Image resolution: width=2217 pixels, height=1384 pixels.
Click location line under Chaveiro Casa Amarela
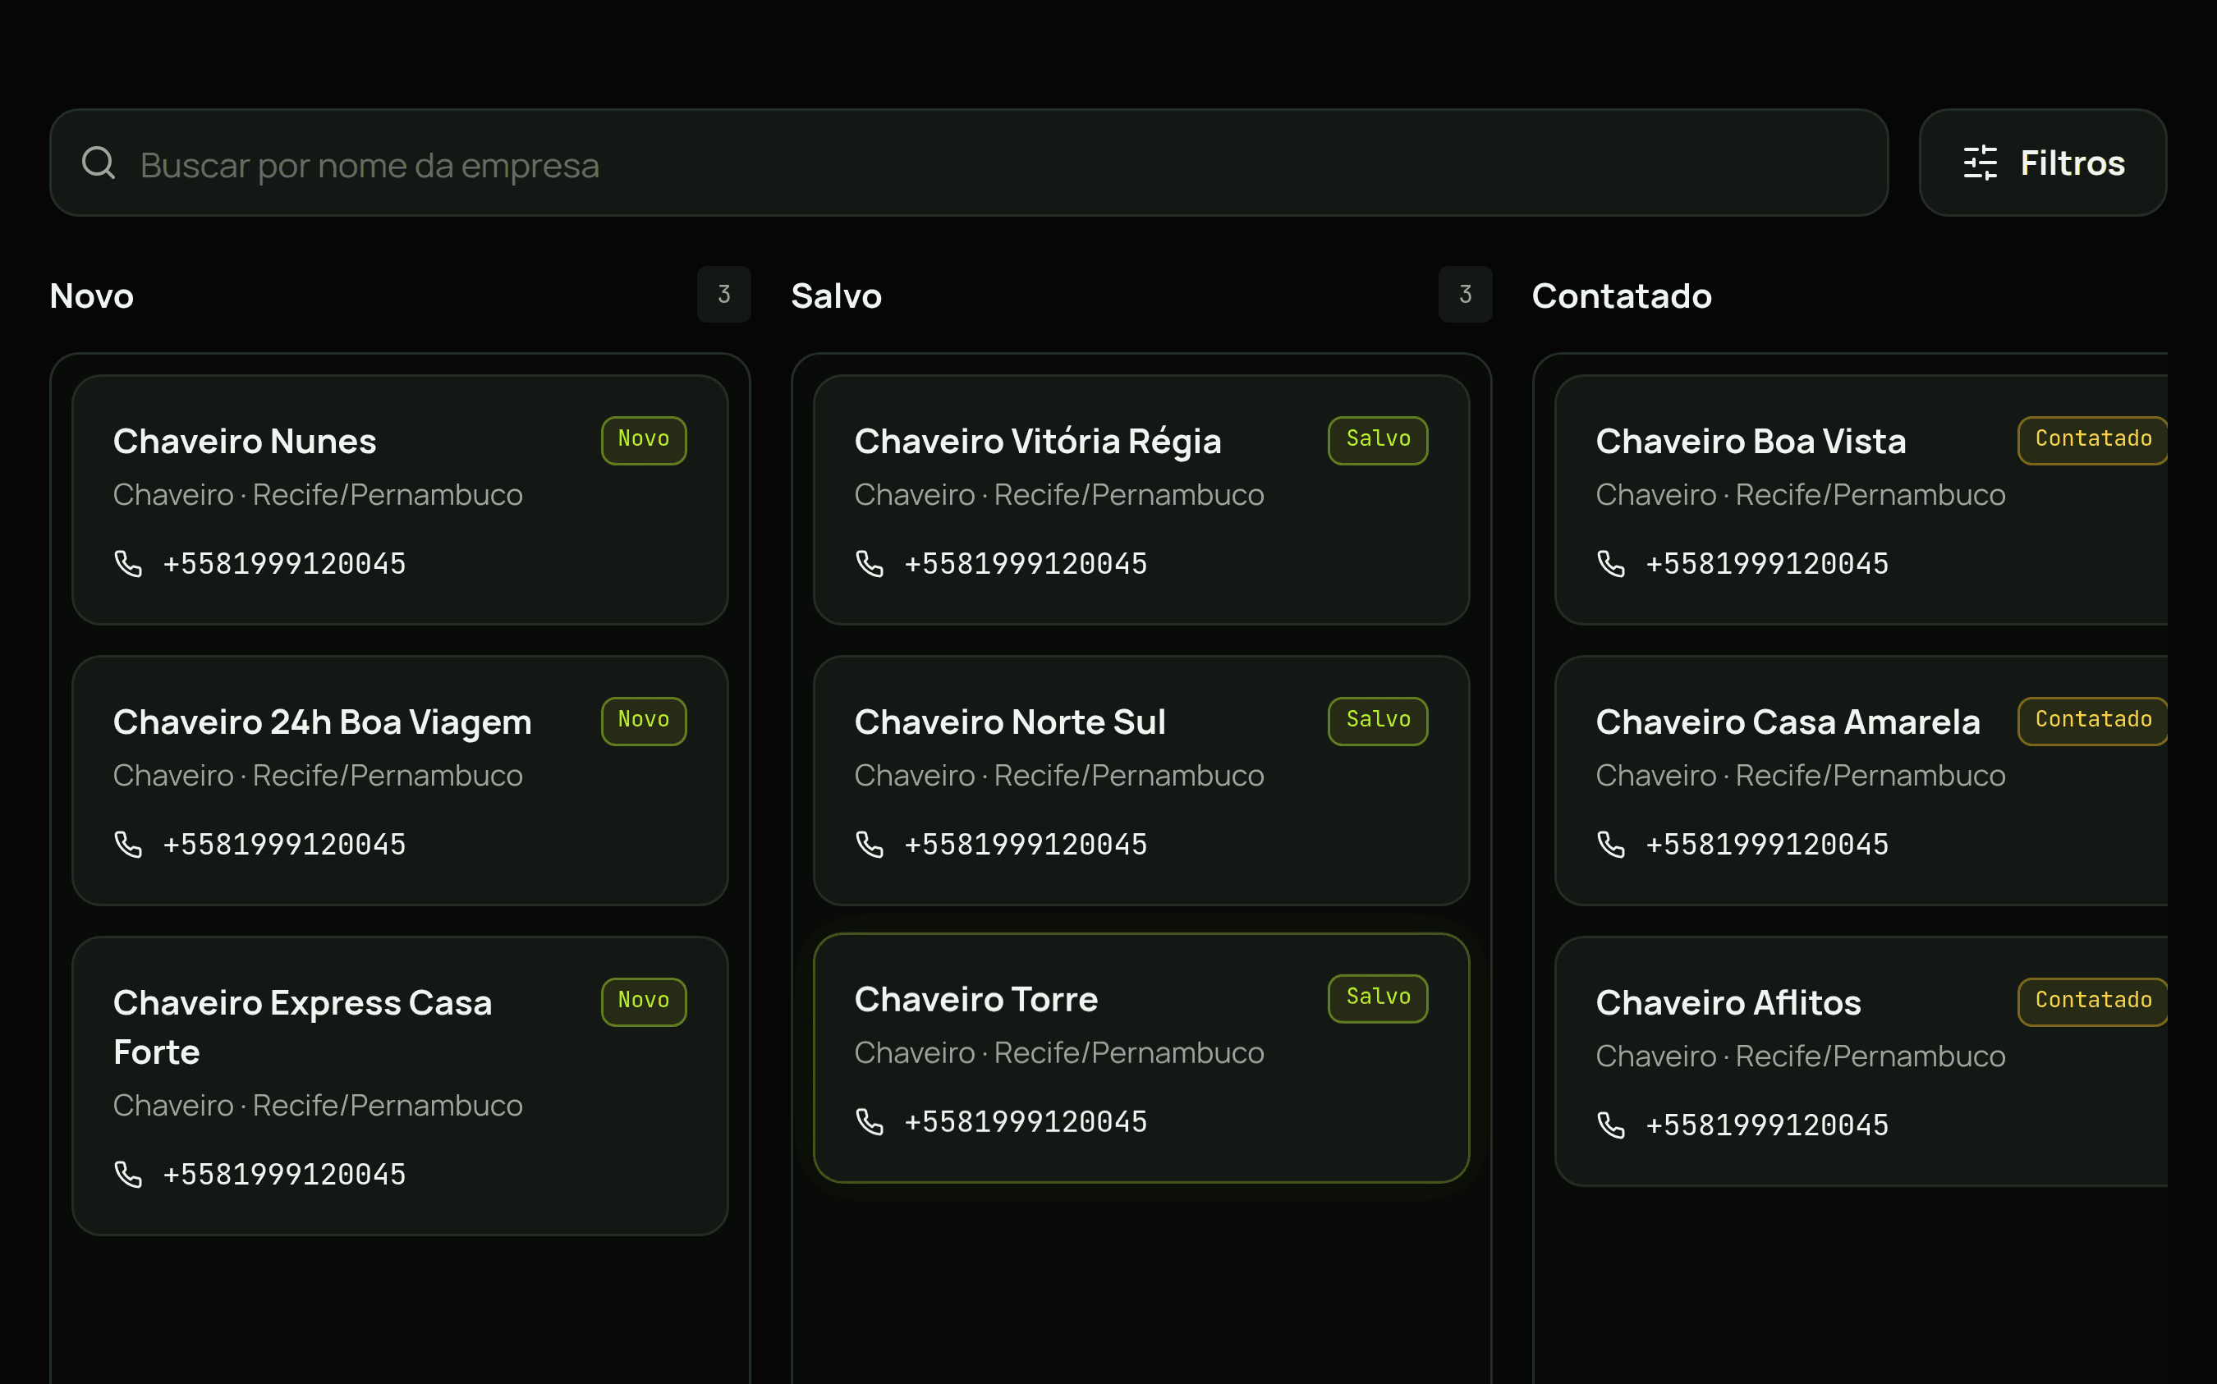point(1801,775)
